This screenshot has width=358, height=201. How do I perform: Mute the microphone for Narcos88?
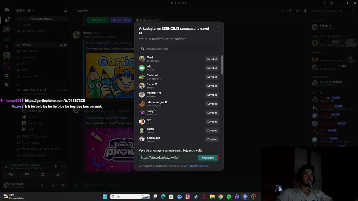[x=42, y=185]
